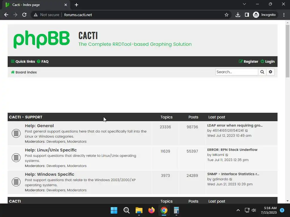Screen dimensions: 290x217
Task: Go to Board index
Action: coord(24,72)
